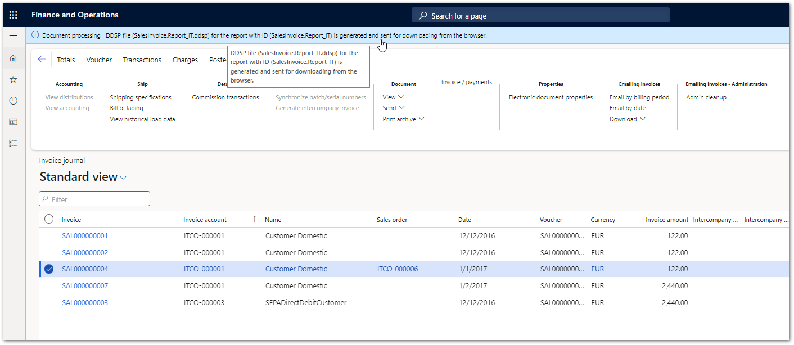Open the Charges tab
794x345 pixels.
[x=185, y=60]
